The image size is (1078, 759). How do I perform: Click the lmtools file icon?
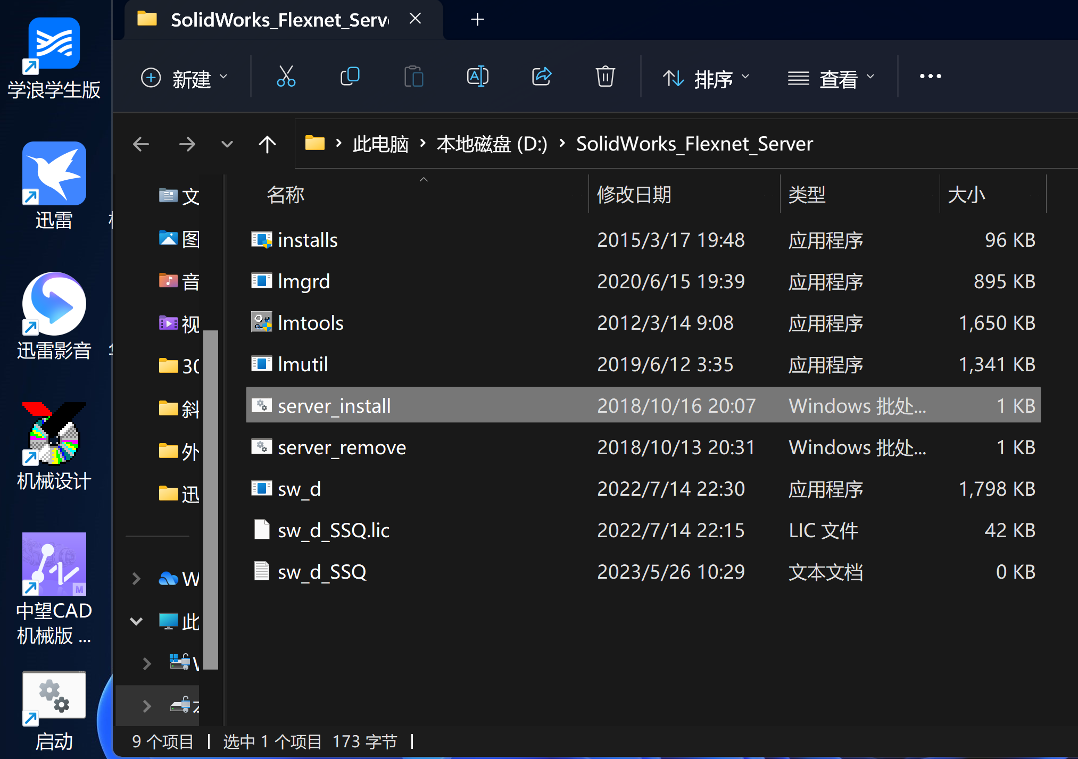coord(262,322)
